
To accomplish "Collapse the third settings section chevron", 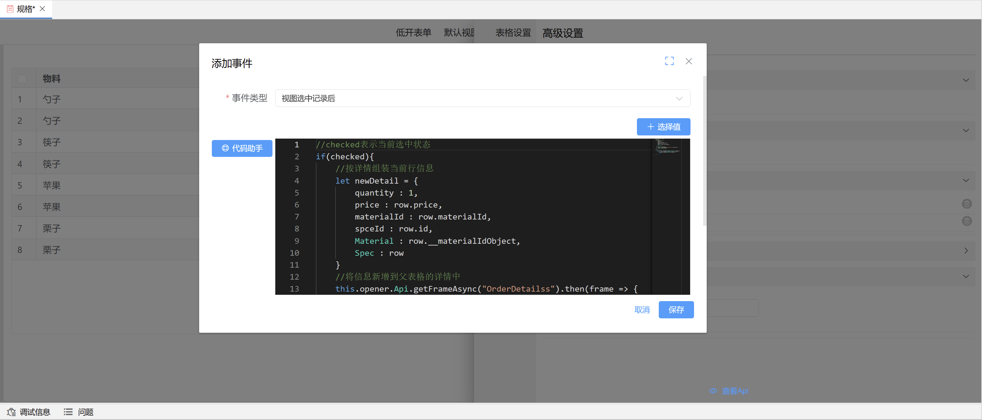I will point(965,180).
